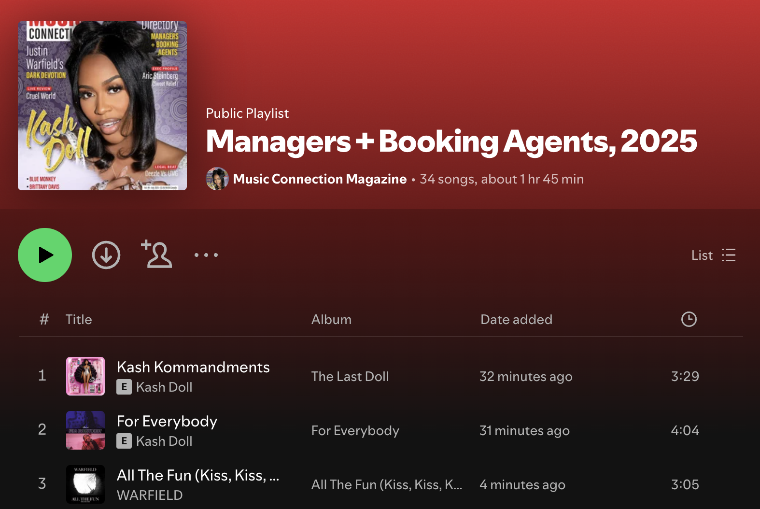The image size is (760, 509).
Task: Sort by the # track number header
Action: tap(44, 319)
